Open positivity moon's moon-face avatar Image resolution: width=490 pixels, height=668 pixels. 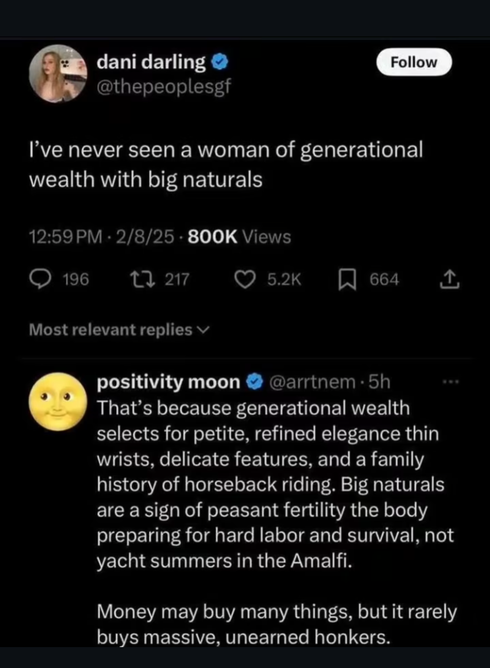[x=58, y=401]
